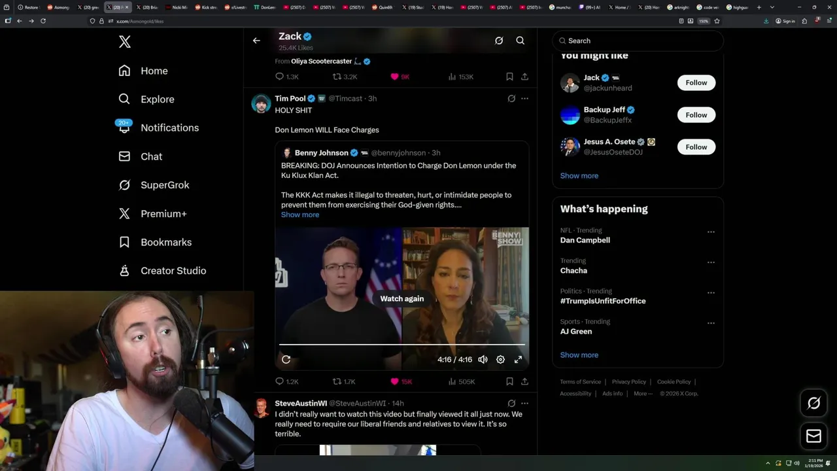837x471 pixels.
Task: Open more options on SteveAustinWI's post
Action: coord(524,404)
